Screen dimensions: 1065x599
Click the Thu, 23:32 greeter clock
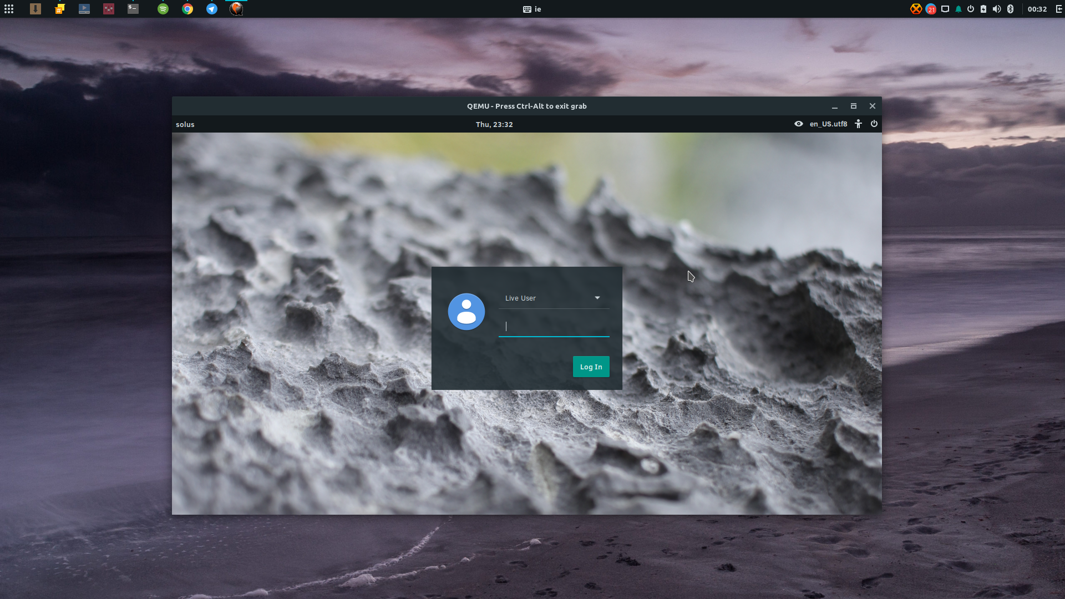494,124
